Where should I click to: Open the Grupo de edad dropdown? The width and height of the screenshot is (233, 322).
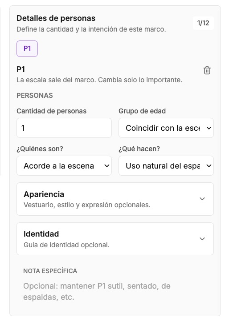point(166,128)
